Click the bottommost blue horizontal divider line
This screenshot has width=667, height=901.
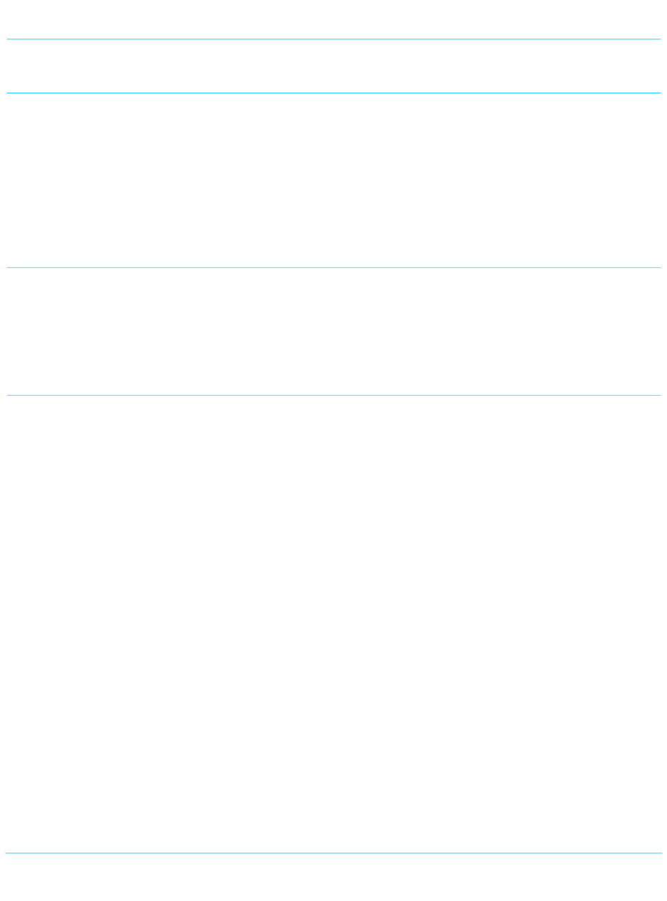[333, 853]
